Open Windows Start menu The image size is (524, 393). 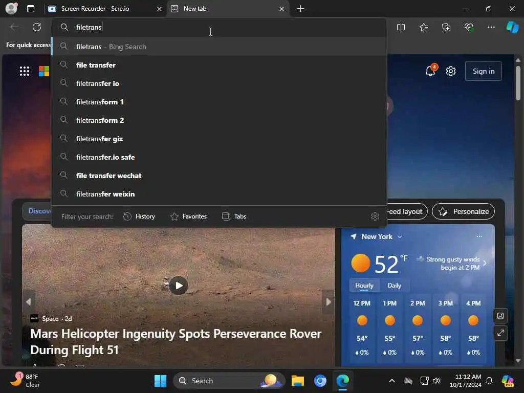coord(160,381)
